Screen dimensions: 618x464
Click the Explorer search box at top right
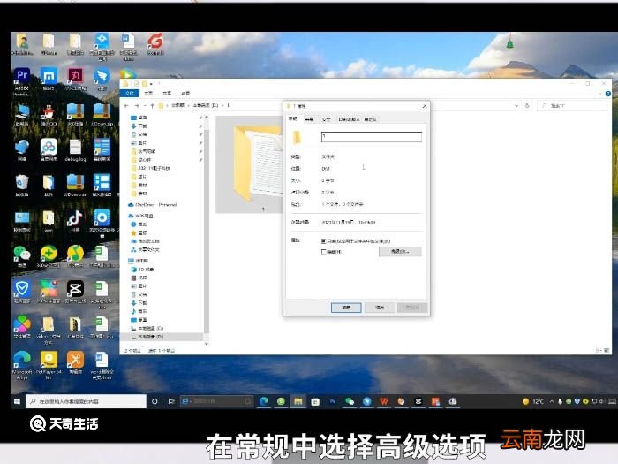[x=572, y=106]
